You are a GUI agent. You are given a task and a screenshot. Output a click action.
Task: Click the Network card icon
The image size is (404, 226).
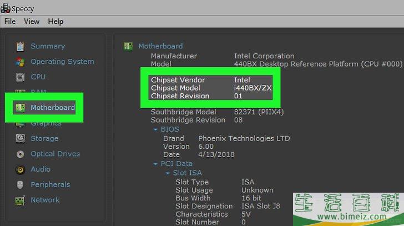(20, 200)
